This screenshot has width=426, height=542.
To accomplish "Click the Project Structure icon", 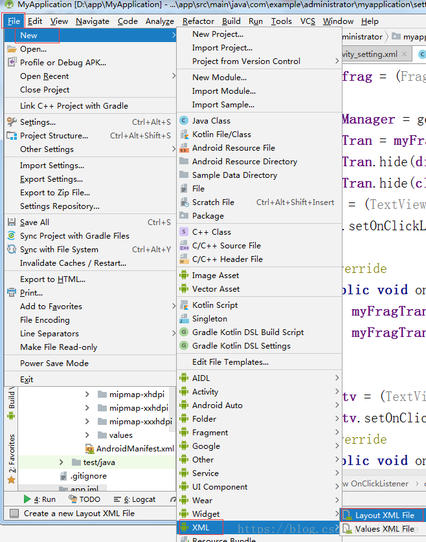I will tap(12, 136).
